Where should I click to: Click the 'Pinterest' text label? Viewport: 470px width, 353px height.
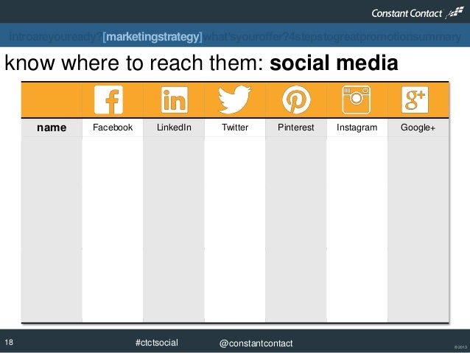[296, 127]
